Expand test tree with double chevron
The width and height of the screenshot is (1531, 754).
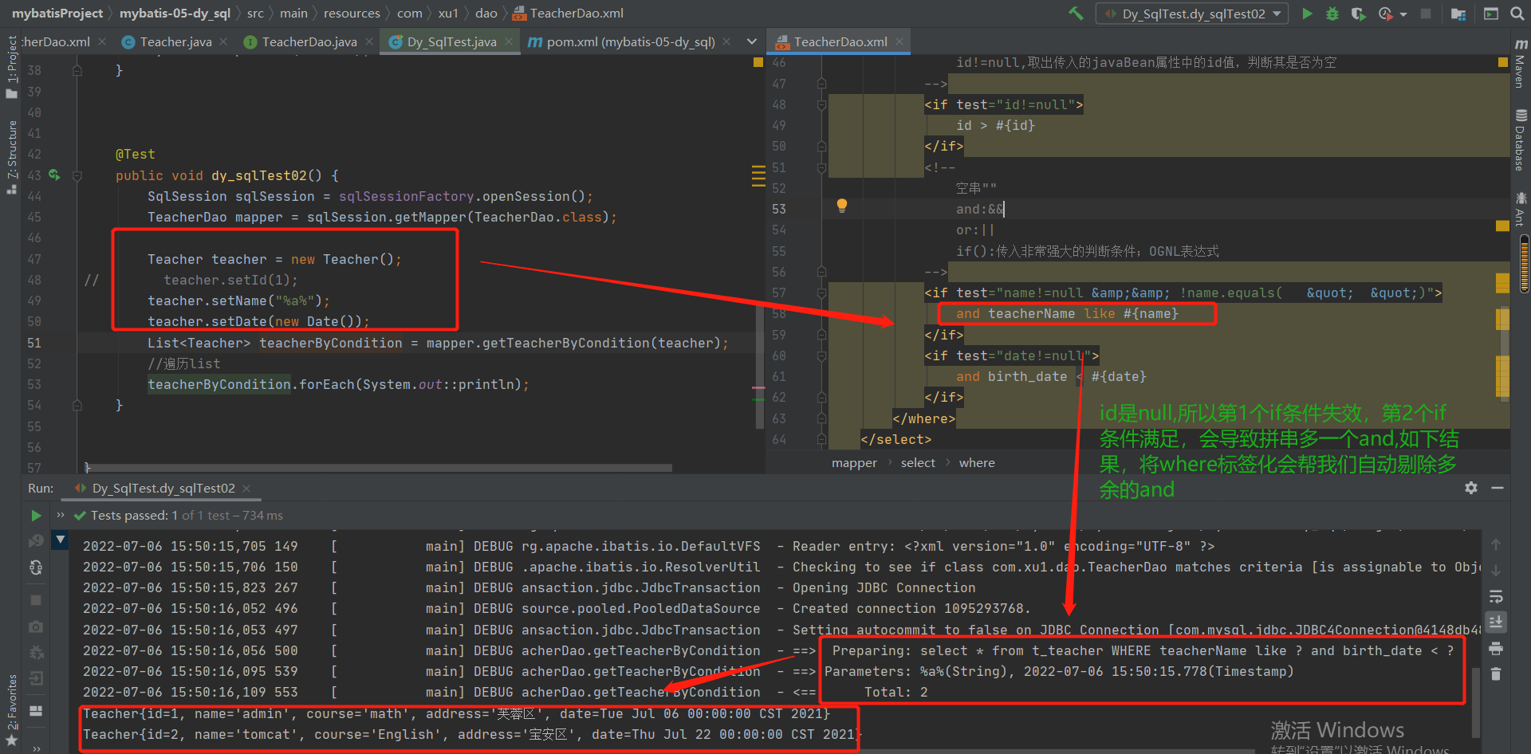click(x=61, y=516)
